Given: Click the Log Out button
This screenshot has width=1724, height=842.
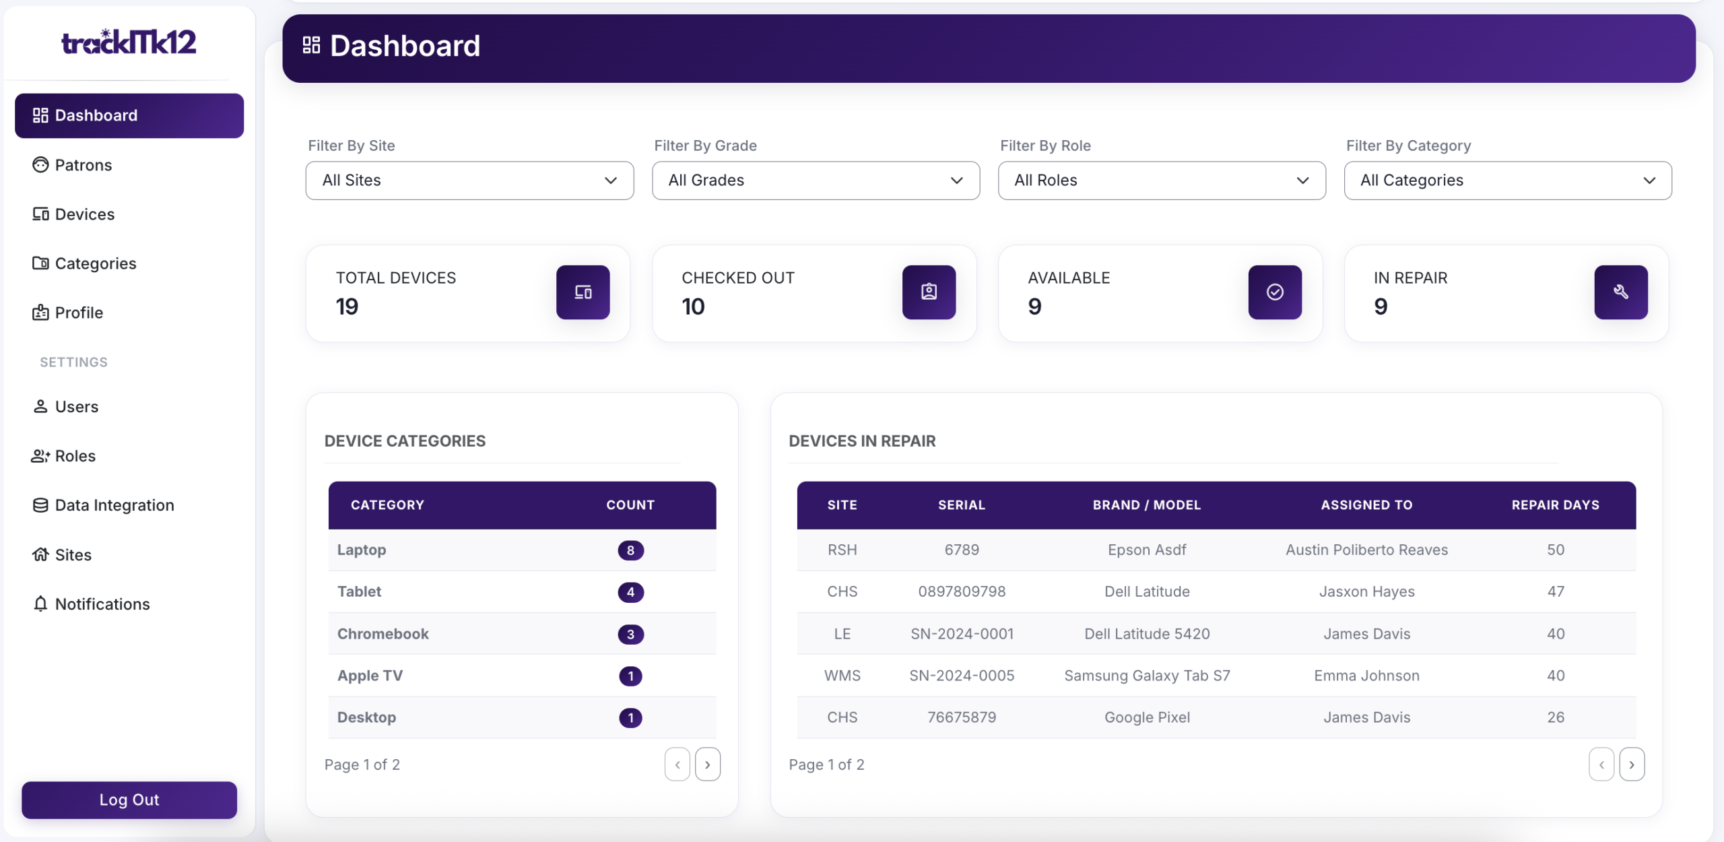Looking at the screenshot, I should point(129,800).
